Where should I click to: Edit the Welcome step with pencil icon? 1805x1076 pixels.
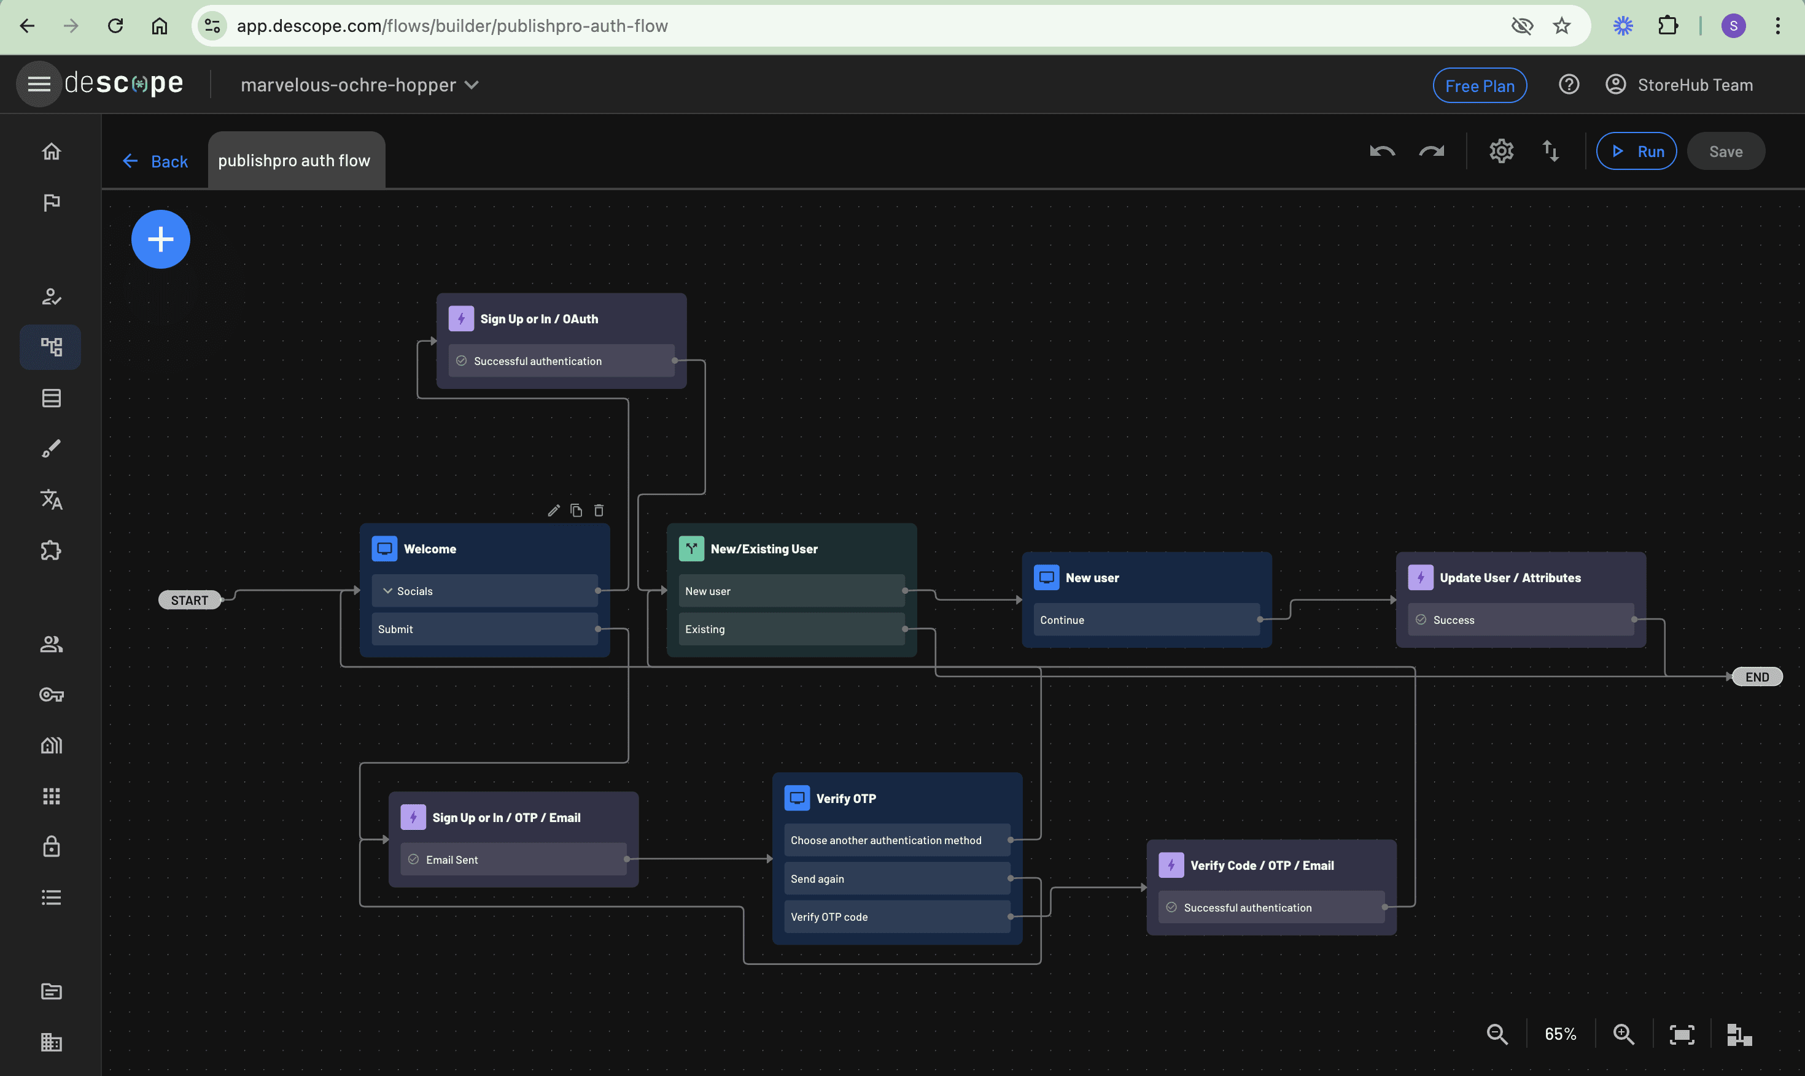(x=554, y=510)
